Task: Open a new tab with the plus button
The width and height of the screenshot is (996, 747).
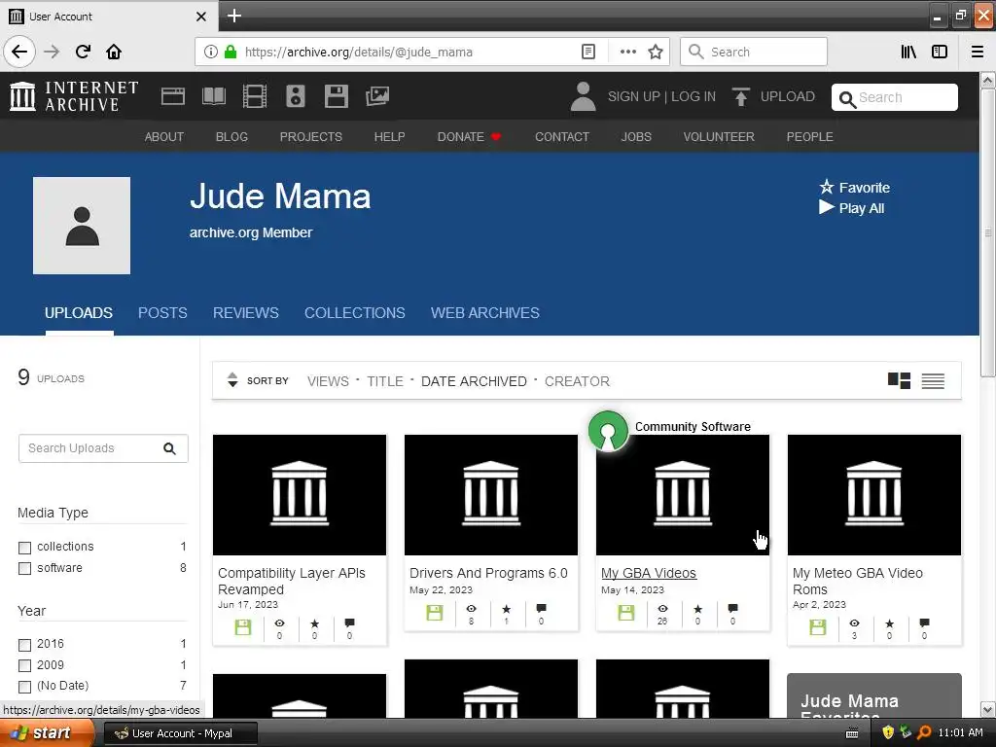Action: [233, 16]
